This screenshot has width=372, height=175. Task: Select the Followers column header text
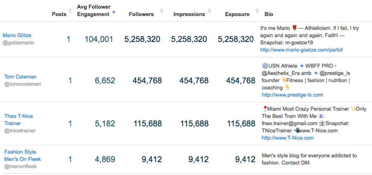coord(141,14)
